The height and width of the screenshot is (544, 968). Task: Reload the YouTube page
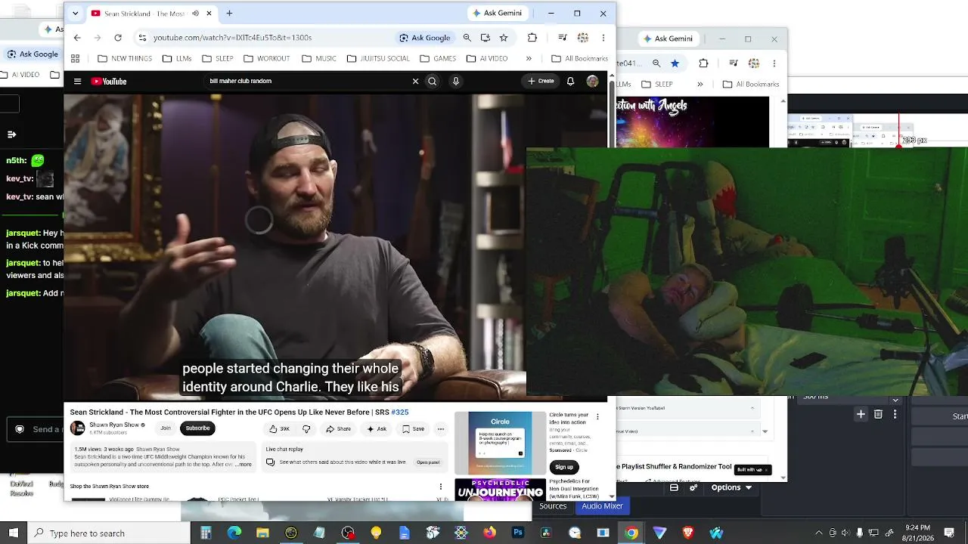(x=118, y=38)
